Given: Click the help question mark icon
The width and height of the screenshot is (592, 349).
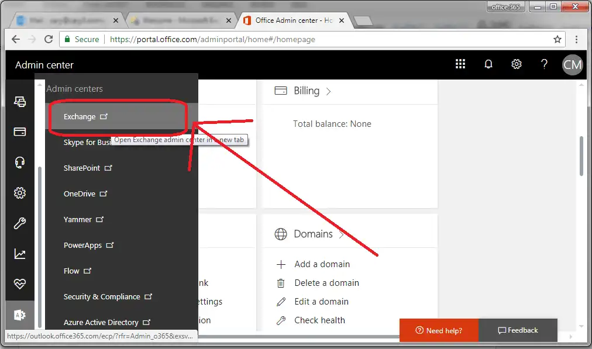Looking at the screenshot, I should [544, 64].
